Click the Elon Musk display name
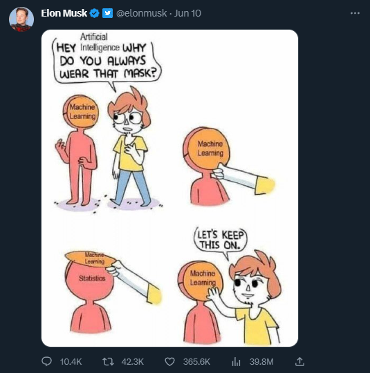The width and height of the screenshot is (370, 373). [64, 13]
